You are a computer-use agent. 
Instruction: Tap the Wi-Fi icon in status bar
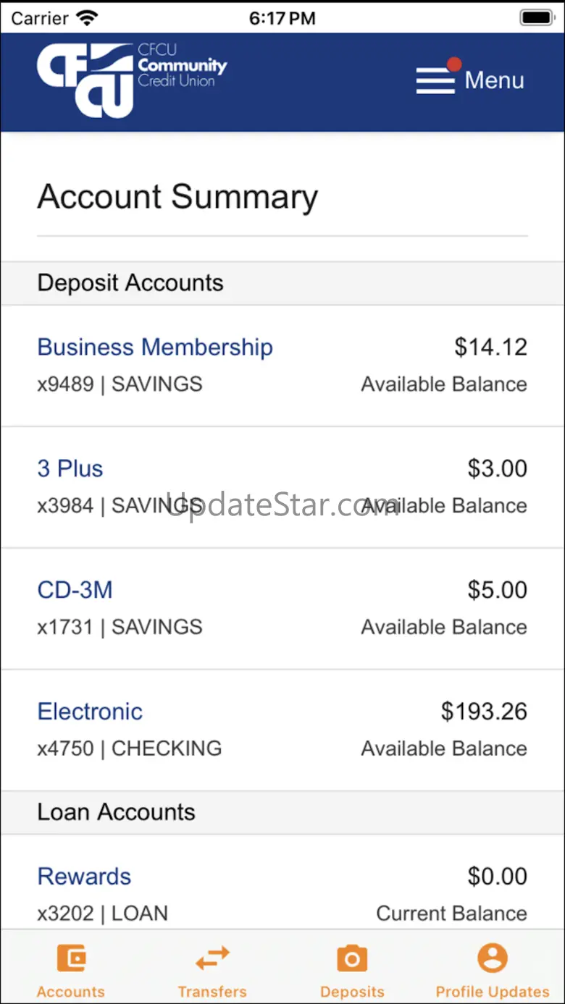coord(87,17)
